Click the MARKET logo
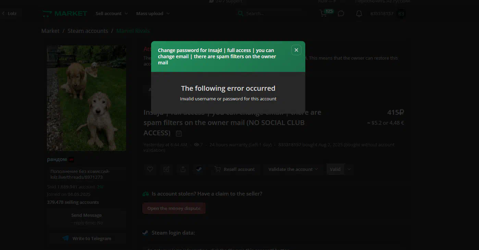 click(65, 14)
